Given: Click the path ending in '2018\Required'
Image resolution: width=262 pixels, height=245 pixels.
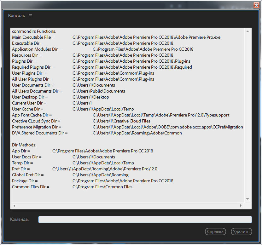Looking at the screenshot, I should pos(132,67).
